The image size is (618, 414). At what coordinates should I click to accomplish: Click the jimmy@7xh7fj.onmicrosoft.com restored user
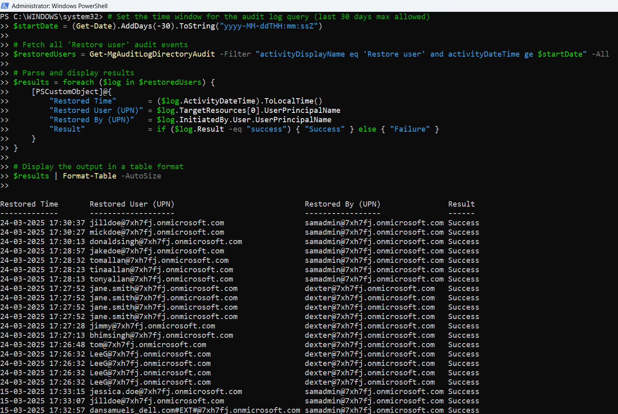click(x=152, y=326)
